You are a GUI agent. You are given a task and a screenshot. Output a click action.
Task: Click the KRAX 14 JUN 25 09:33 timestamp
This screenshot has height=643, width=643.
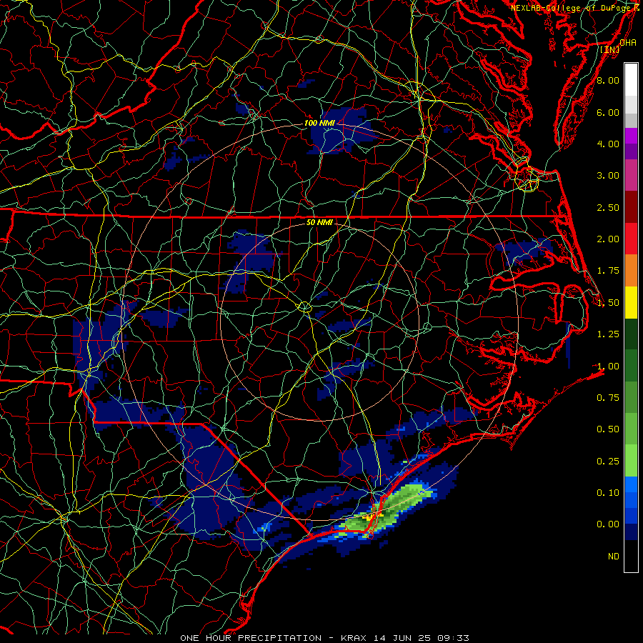pos(405,638)
